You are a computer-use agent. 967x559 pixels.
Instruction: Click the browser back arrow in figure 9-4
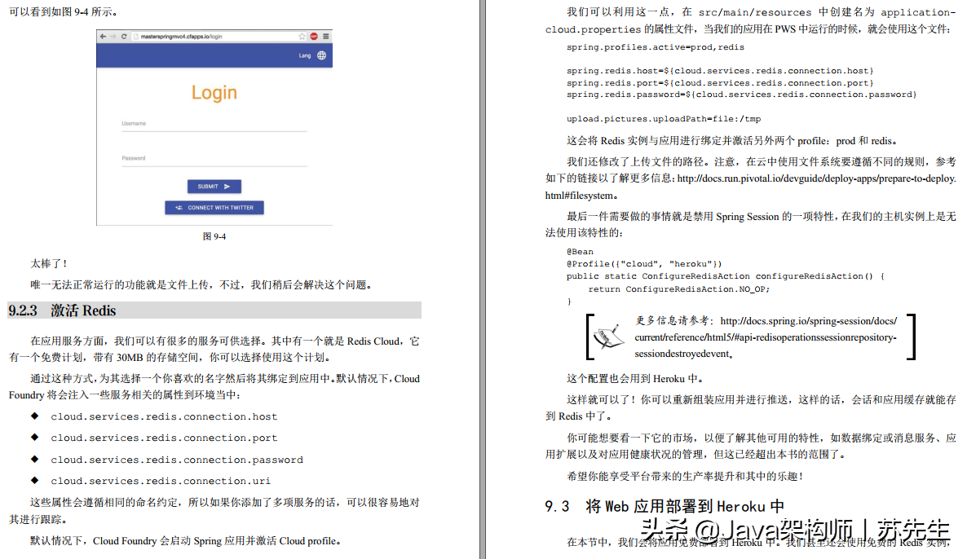click(x=103, y=37)
